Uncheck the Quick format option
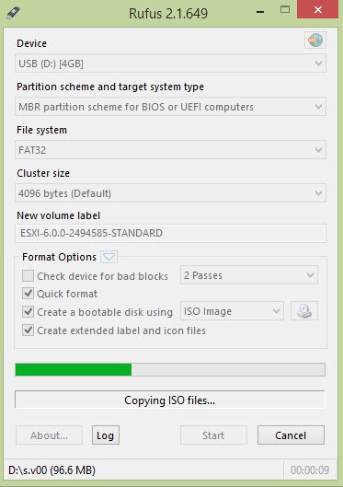 pyautogui.click(x=28, y=294)
